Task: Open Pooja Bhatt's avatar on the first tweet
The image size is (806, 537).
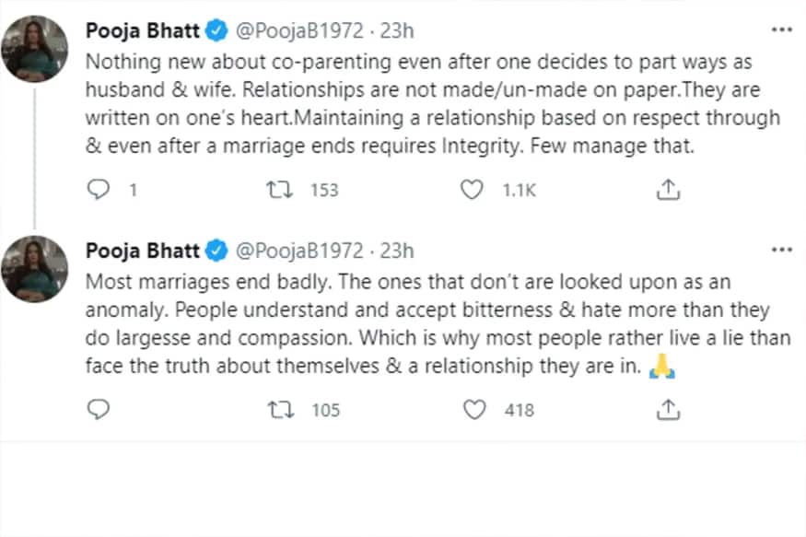Action: 35,49
